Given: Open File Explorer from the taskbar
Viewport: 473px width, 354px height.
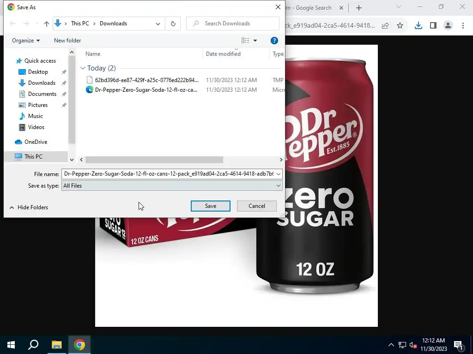Looking at the screenshot, I should (56, 345).
